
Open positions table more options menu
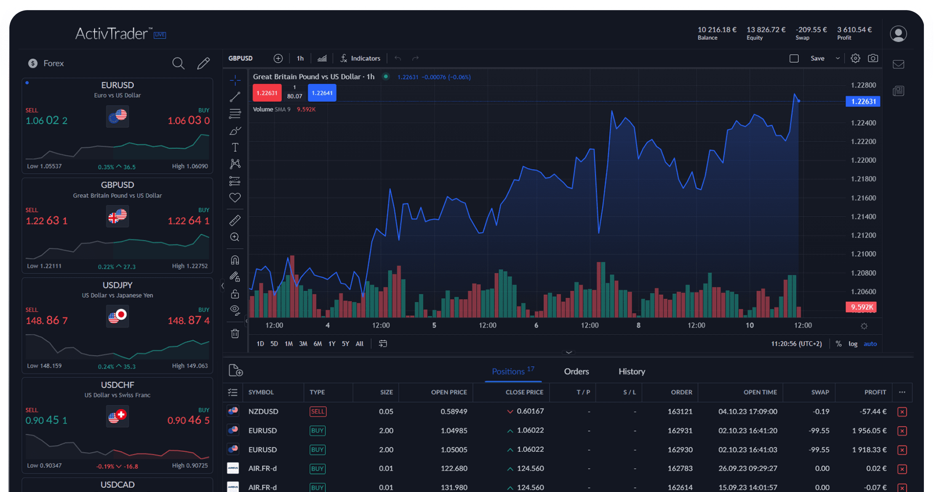pyautogui.click(x=902, y=392)
